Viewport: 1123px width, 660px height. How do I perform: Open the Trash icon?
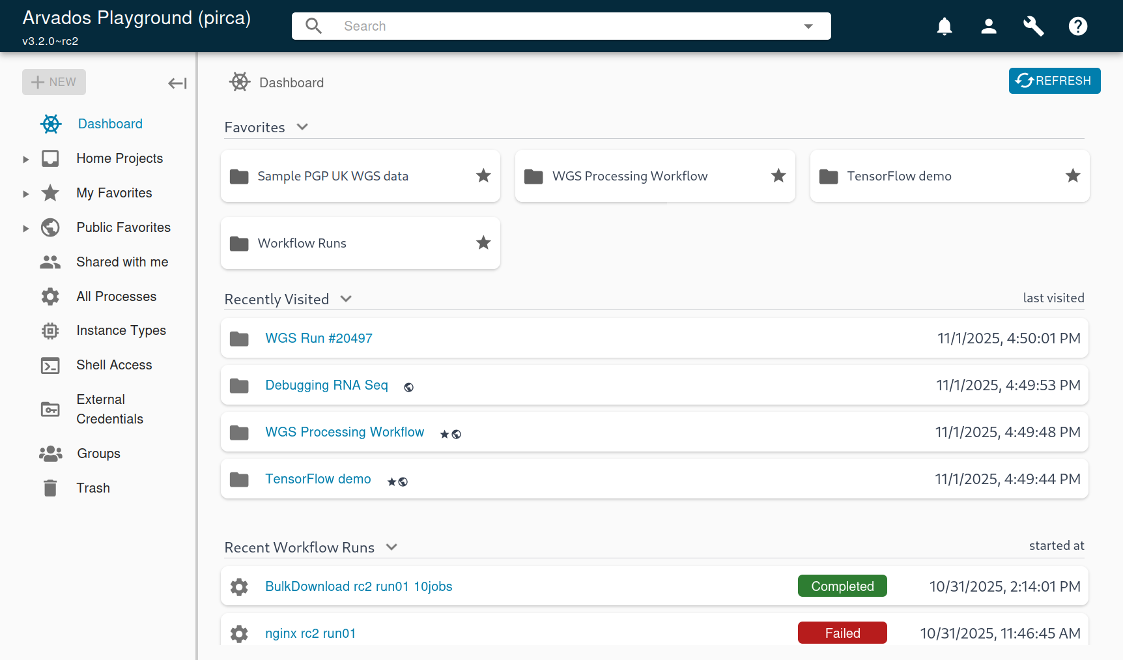point(50,487)
